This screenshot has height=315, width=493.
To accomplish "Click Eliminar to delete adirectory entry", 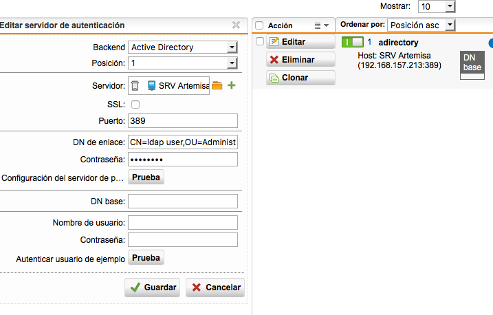I will (x=300, y=59).
